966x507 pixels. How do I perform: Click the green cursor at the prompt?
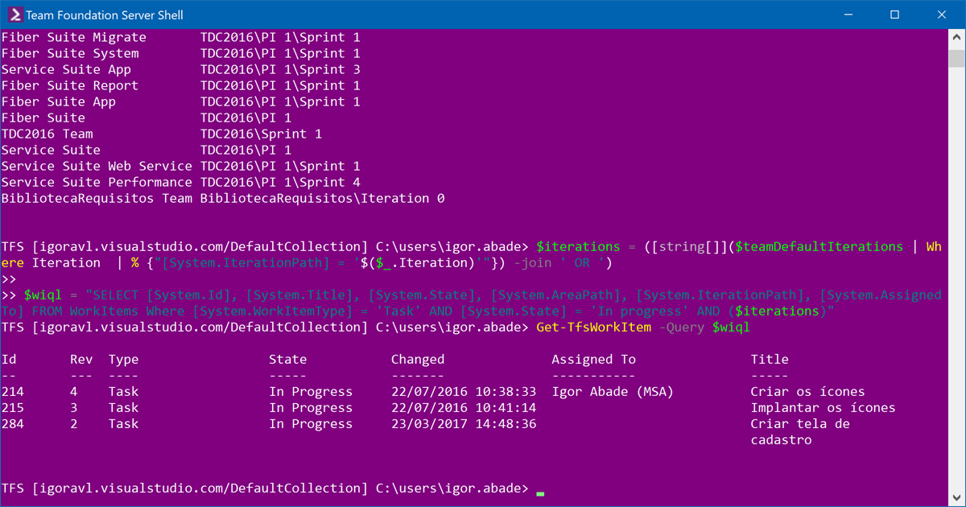point(540,493)
